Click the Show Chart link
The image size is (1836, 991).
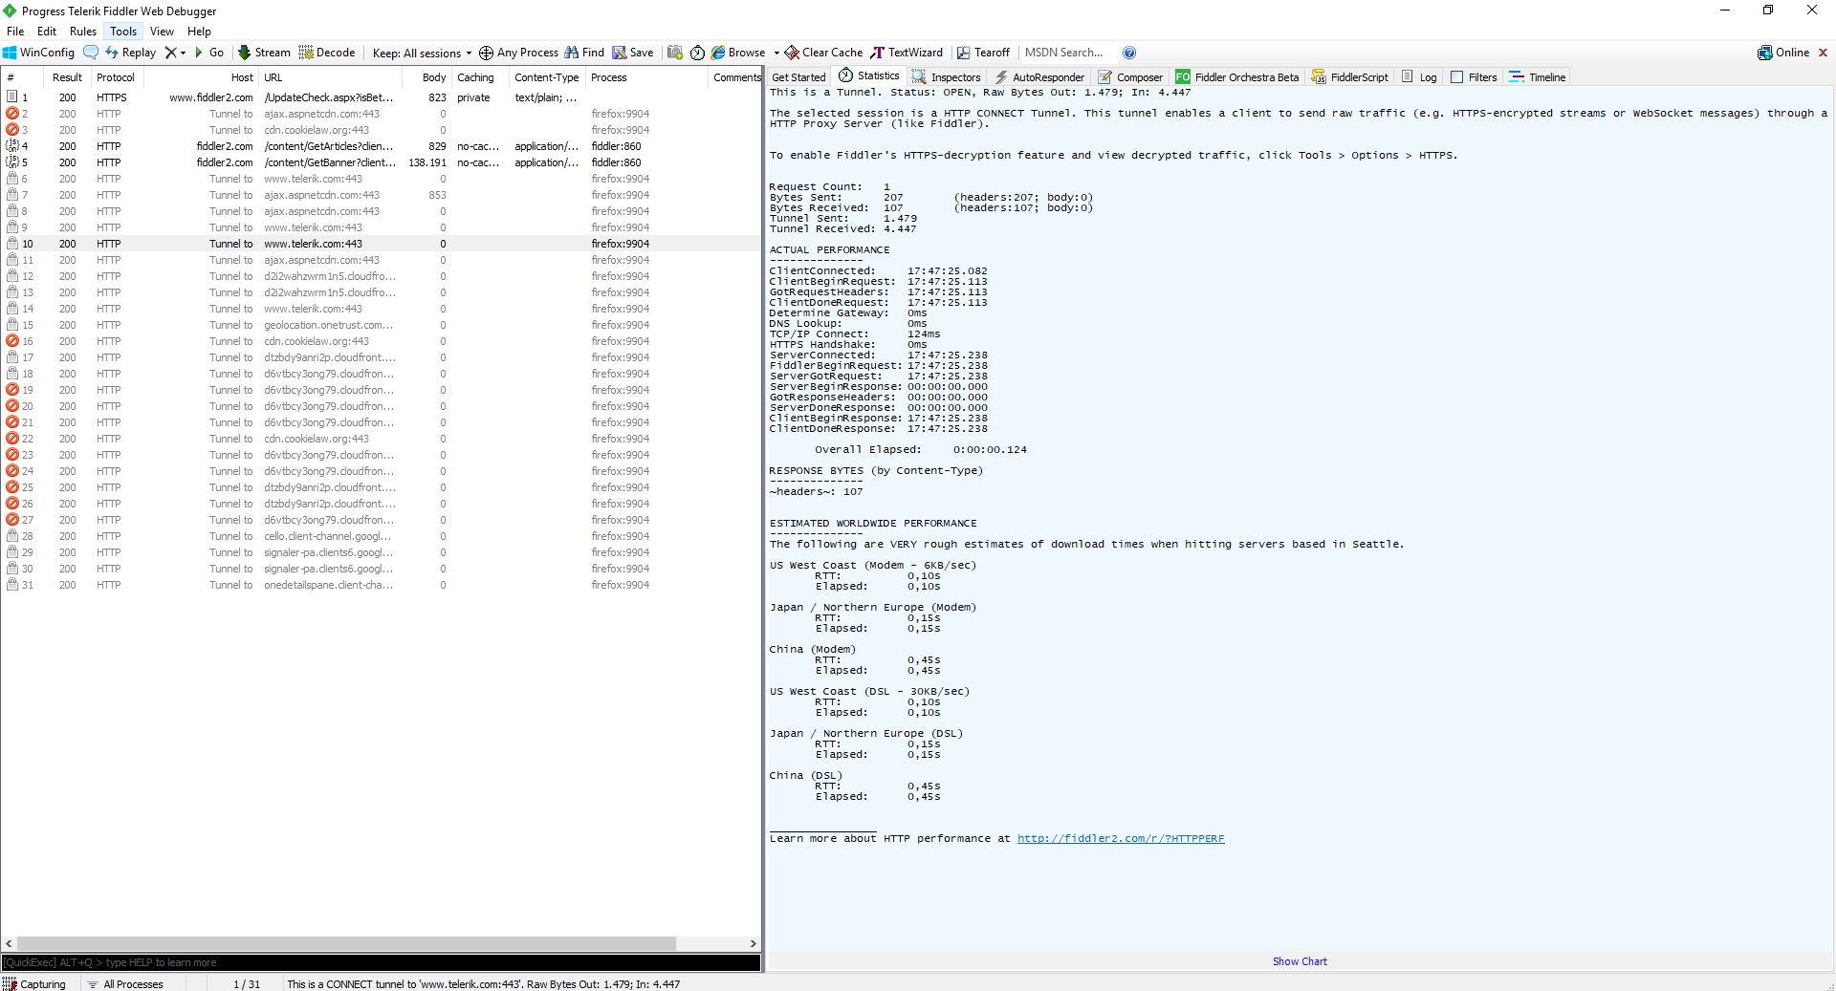[x=1300, y=961]
